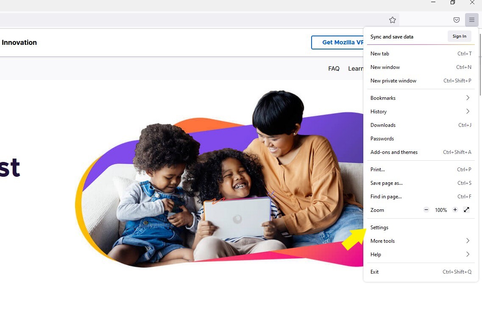This screenshot has height=318, width=482.
Task: Open Downloads from the menu
Action: pos(421,125)
